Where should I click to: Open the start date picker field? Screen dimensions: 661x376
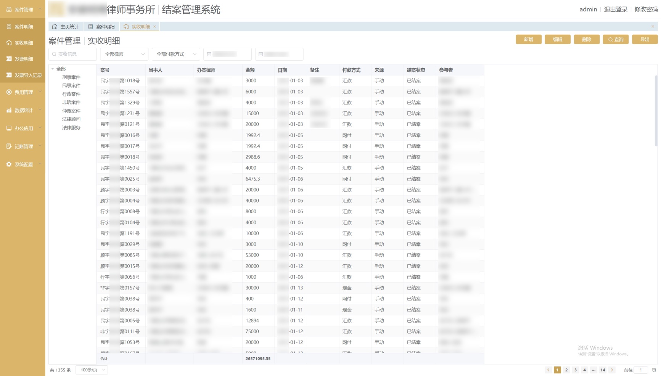click(x=227, y=54)
